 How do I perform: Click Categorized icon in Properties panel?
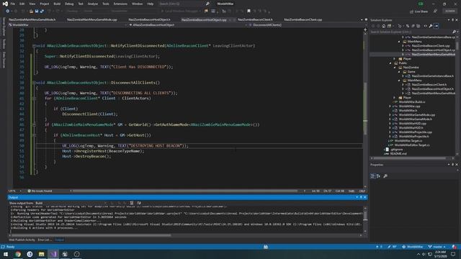(x=372, y=176)
